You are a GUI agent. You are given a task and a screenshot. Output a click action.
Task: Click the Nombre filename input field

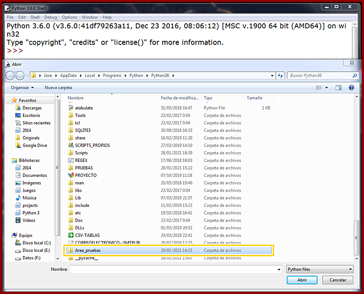point(173,269)
